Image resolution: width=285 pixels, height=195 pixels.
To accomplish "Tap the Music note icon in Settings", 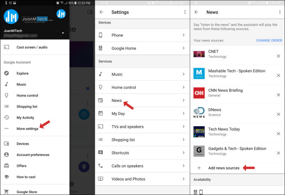I will [100, 74].
